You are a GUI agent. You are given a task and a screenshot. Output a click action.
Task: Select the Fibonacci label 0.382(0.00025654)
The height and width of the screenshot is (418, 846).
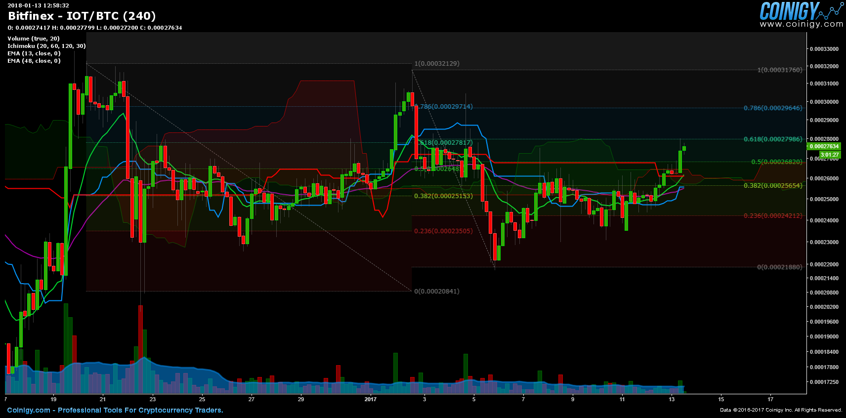coord(773,186)
